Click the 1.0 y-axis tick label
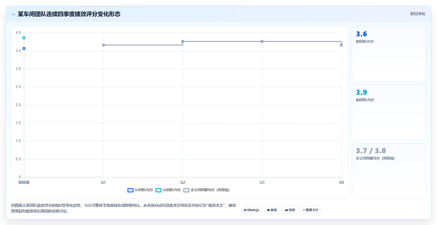The width and height of the screenshot is (437, 225). 18,141
